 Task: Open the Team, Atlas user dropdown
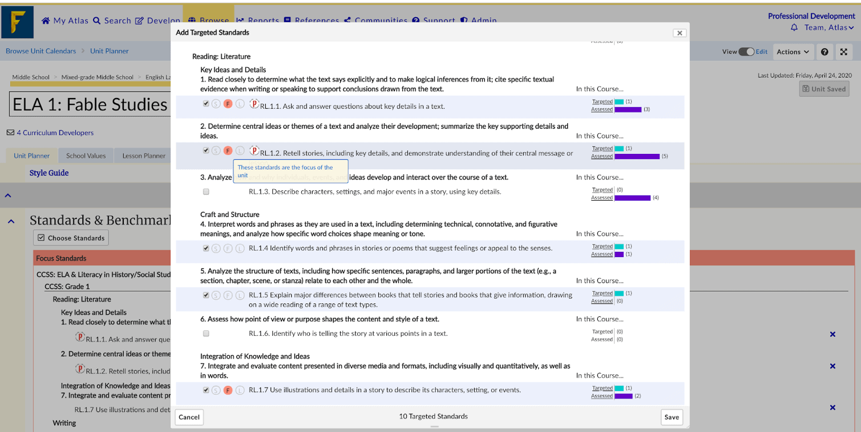[829, 27]
